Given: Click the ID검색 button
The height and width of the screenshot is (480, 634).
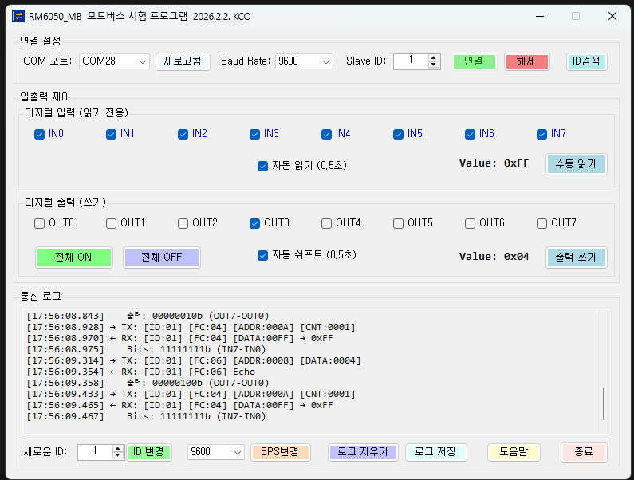Looking at the screenshot, I should [x=586, y=61].
